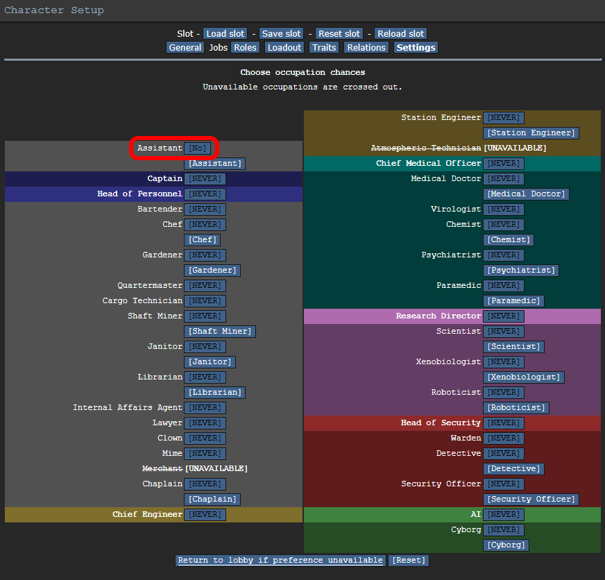This screenshot has height=580, width=605.
Task: Switch to the Loadout tab
Action: [x=284, y=47]
